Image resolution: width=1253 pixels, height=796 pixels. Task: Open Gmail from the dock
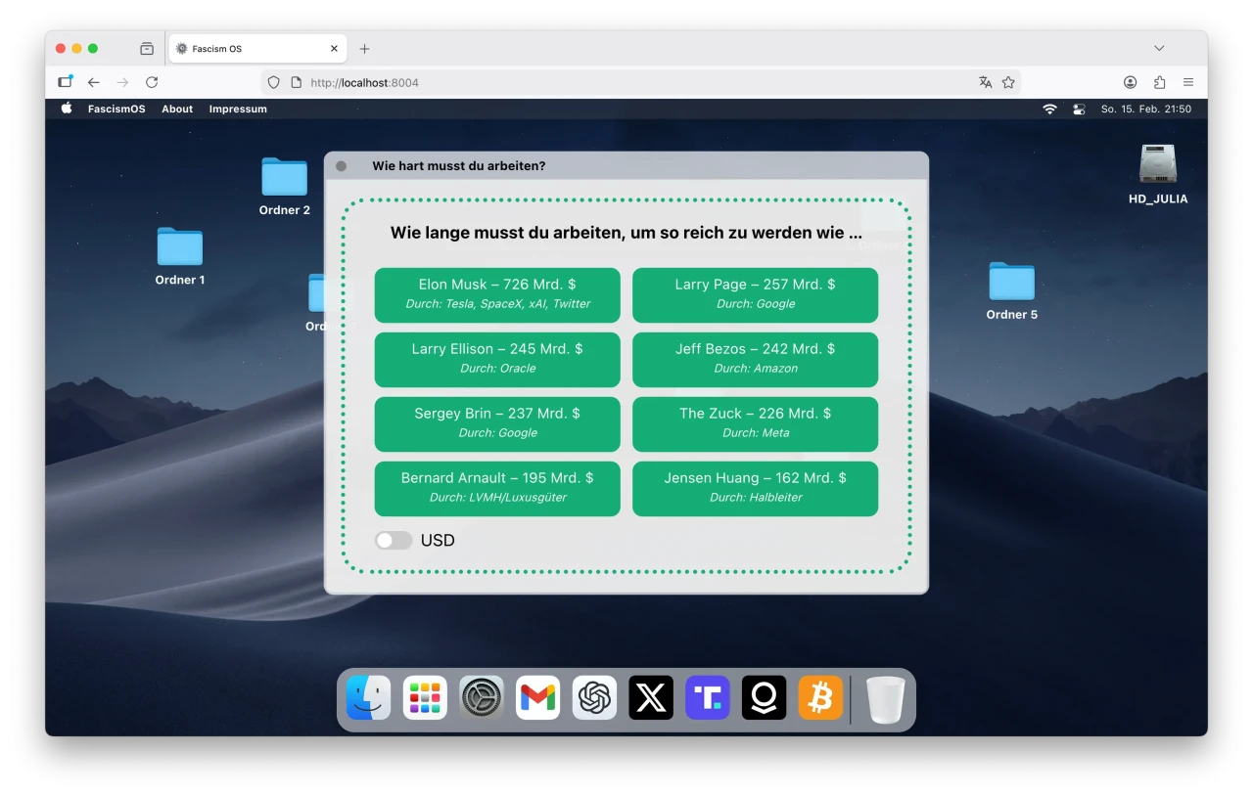pos(537,698)
